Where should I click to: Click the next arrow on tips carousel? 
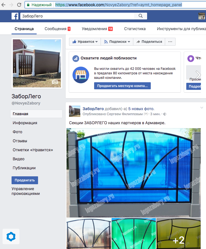pyautogui.click(x=198, y=75)
